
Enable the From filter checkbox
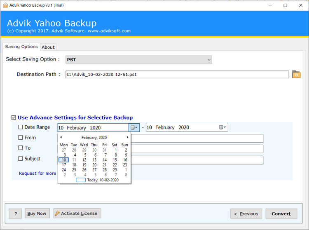pos(20,137)
